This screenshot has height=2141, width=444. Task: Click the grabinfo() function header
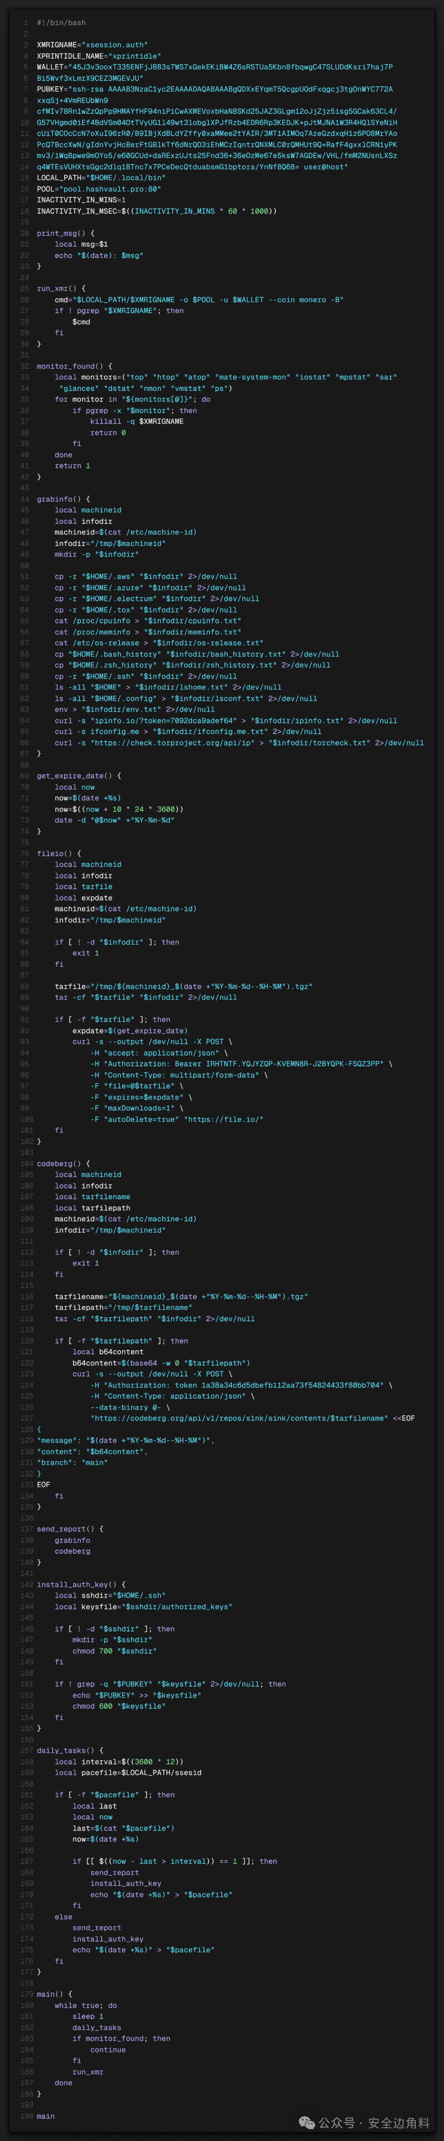point(63,499)
